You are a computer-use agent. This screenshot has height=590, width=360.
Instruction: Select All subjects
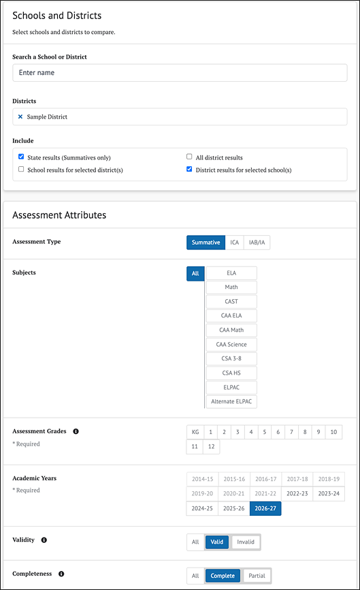tap(195, 274)
